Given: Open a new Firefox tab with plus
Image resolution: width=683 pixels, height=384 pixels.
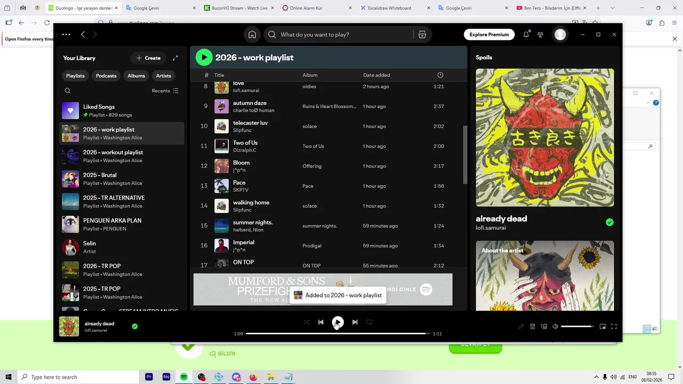Looking at the screenshot, I should click(598, 8).
